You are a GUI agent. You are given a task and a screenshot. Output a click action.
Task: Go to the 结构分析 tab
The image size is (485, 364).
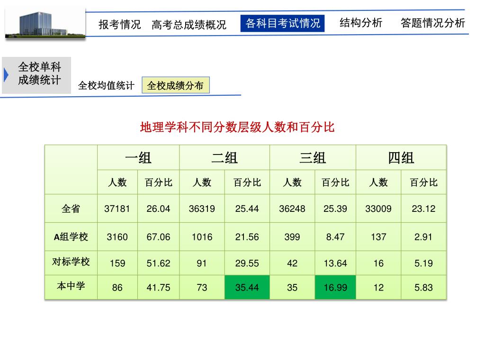point(361,23)
